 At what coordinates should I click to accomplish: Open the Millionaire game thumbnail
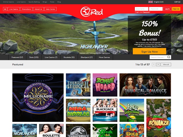click(x=38, y=98)
